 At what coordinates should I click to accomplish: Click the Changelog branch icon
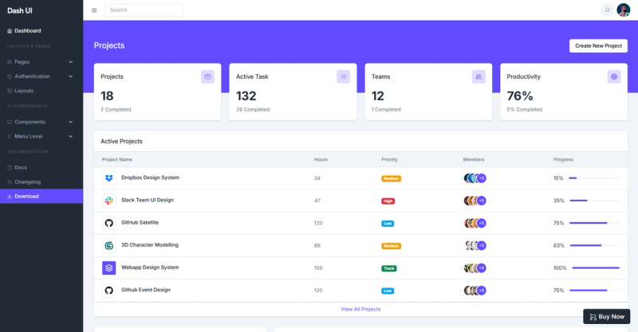click(x=10, y=182)
